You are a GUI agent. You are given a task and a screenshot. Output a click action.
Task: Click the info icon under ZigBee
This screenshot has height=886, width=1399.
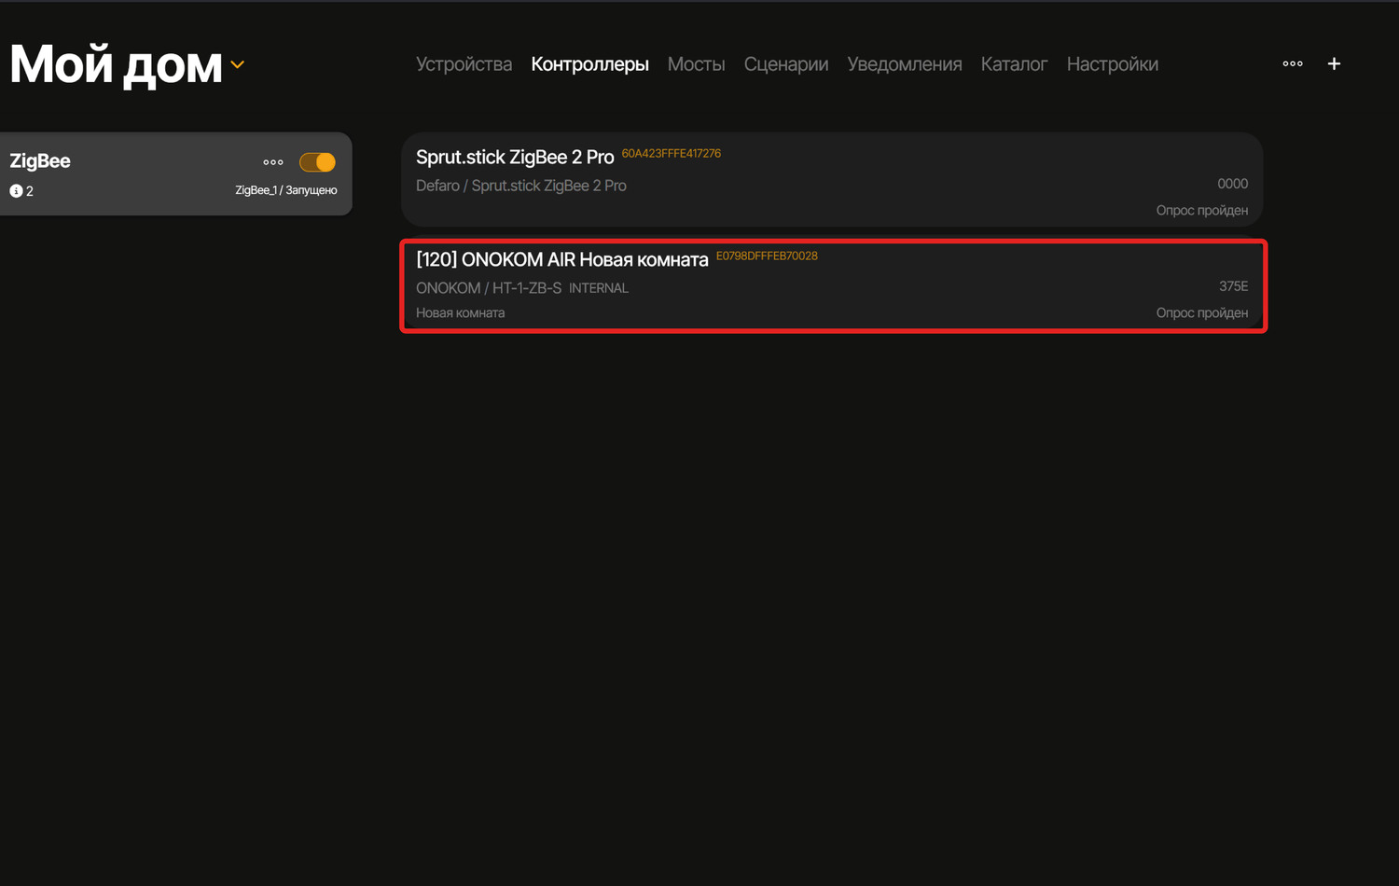(x=16, y=191)
